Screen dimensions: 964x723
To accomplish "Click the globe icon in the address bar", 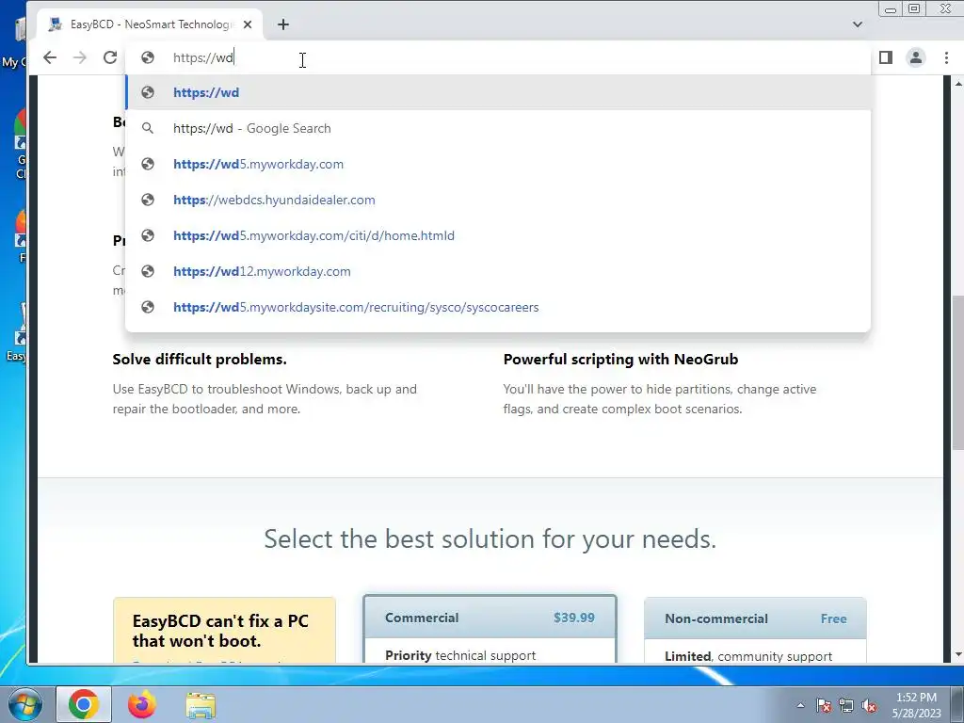I will pos(148,57).
